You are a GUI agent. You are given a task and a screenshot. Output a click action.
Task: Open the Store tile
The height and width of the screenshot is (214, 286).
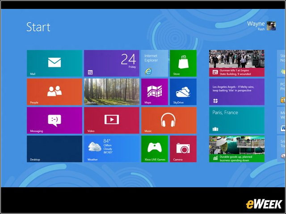[x=183, y=63]
